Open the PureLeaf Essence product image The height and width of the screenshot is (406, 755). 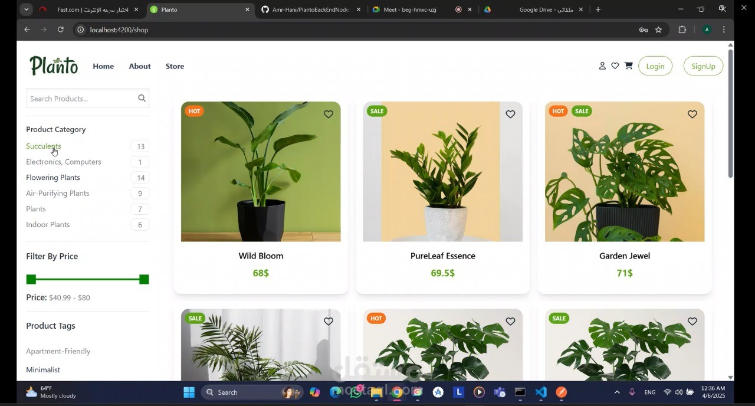pyautogui.click(x=443, y=172)
